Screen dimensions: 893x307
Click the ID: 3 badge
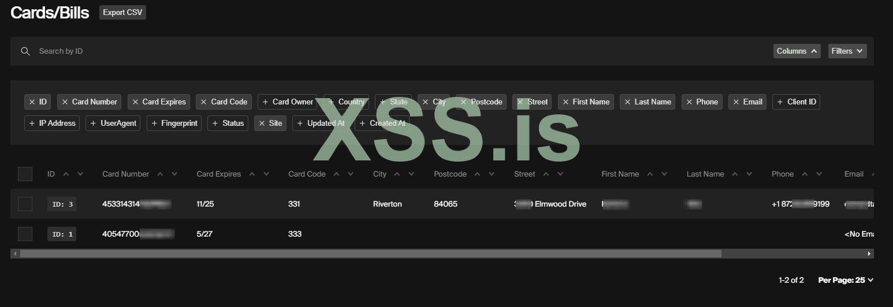pyautogui.click(x=62, y=204)
